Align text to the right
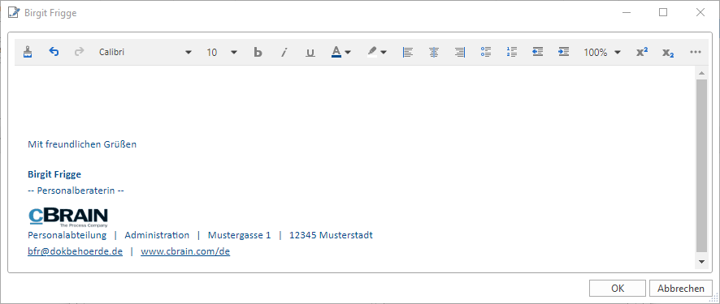This screenshot has height=304, width=720. pyautogui.click(x=460, y=52)
